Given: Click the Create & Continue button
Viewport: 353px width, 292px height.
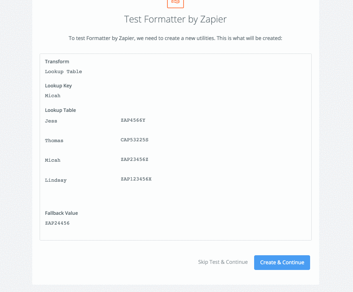Looking at the screenshot, I should coord(282,262).
